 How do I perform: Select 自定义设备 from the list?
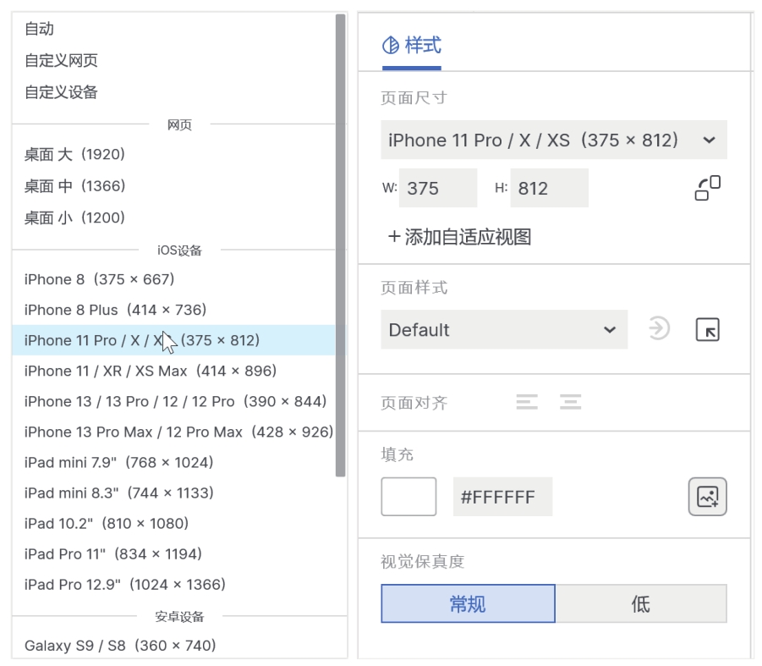point(61,92)
